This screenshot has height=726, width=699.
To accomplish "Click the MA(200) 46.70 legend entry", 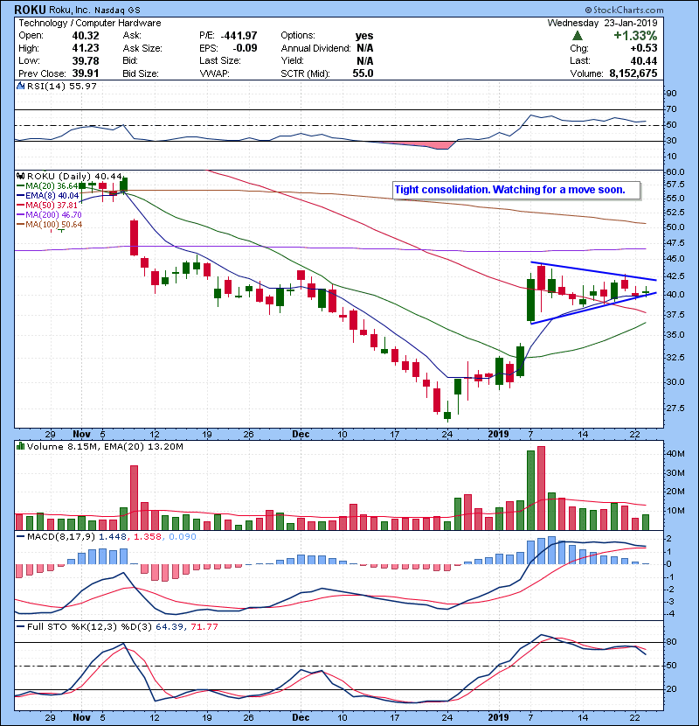I will tap(53, 215).
